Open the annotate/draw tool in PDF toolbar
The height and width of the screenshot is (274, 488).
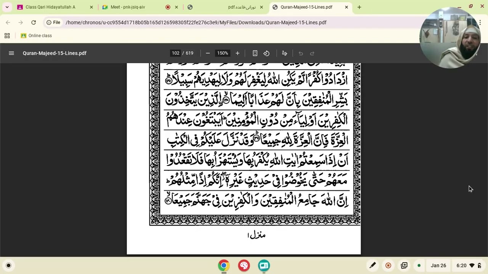click(x=284, y=53)
